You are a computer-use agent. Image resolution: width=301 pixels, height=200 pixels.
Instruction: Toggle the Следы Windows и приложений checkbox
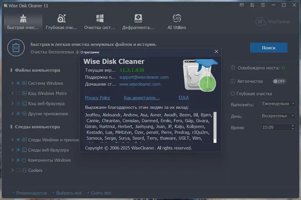[x=18, y=139]
